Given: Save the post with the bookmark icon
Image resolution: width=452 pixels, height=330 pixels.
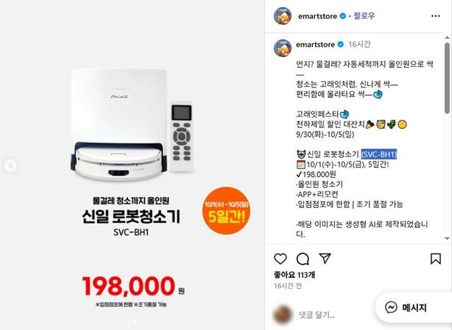Looking at the screenshot, I should 435,259.
